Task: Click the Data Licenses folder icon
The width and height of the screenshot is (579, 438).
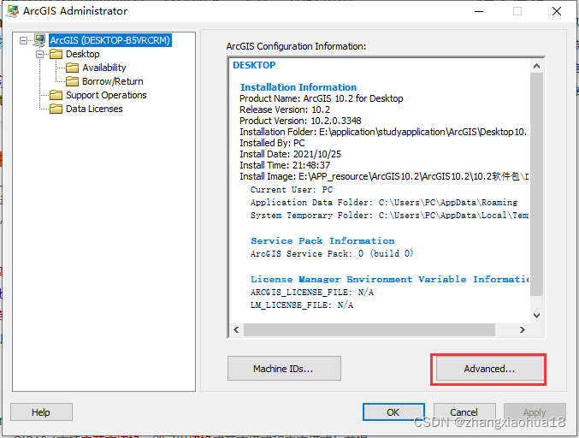Action: [x=56, y=109]
